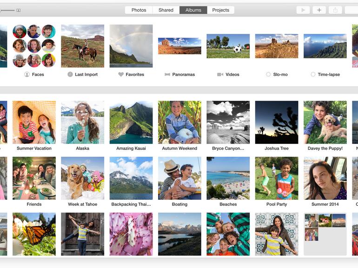Open the Last Import horse rider thumbnail
This screenshot has width=358, height=268.
83,46
